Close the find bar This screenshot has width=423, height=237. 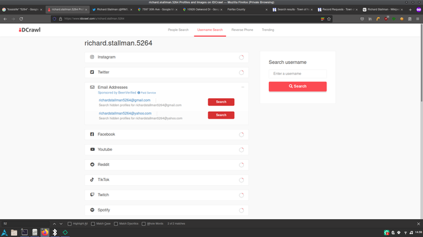coord(418,224)
